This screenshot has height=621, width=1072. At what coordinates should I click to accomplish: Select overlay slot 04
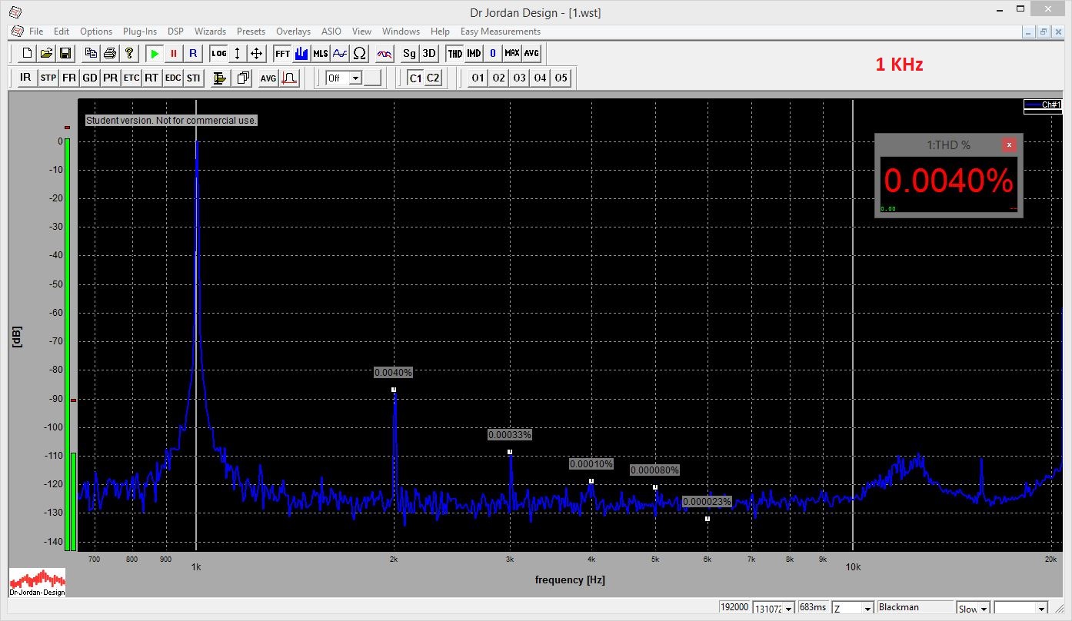click(541, 78)
